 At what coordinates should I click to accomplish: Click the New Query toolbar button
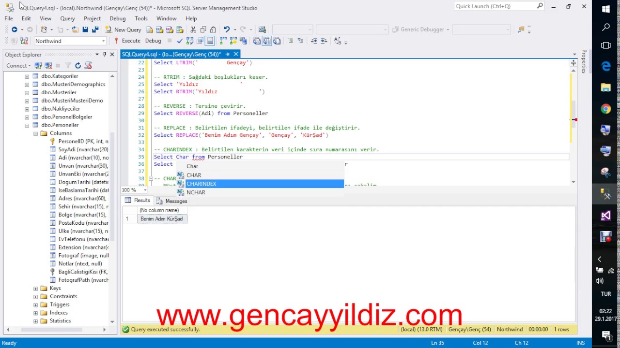coord(123,29)
